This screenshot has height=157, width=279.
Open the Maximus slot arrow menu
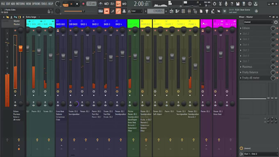pyautogui.click(x=241, y=67)
